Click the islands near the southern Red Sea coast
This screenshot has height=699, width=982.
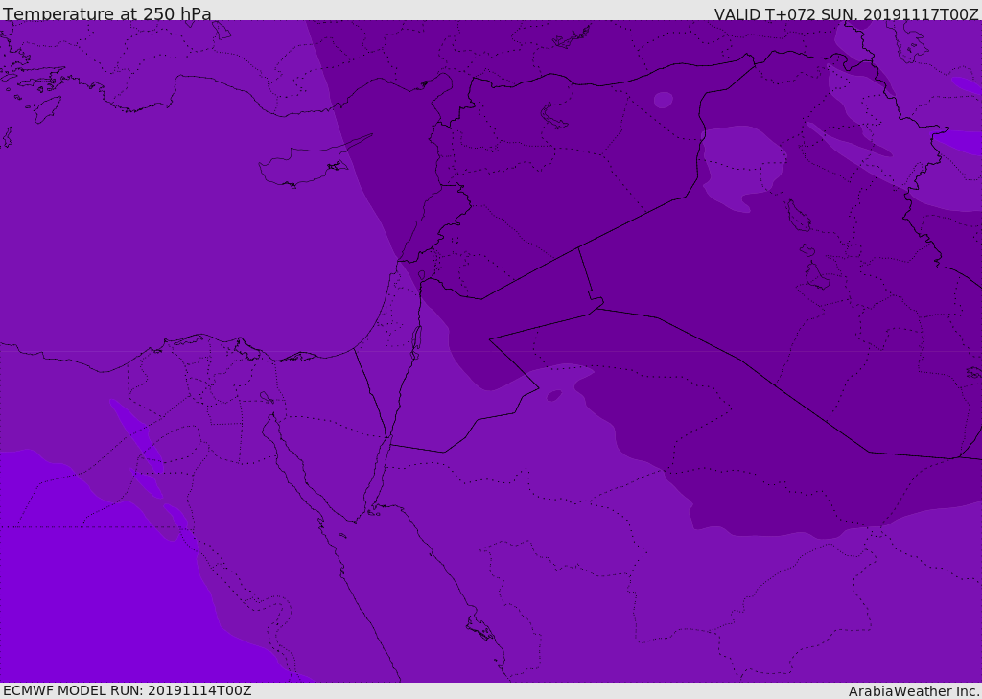click(x=479, y=630)
